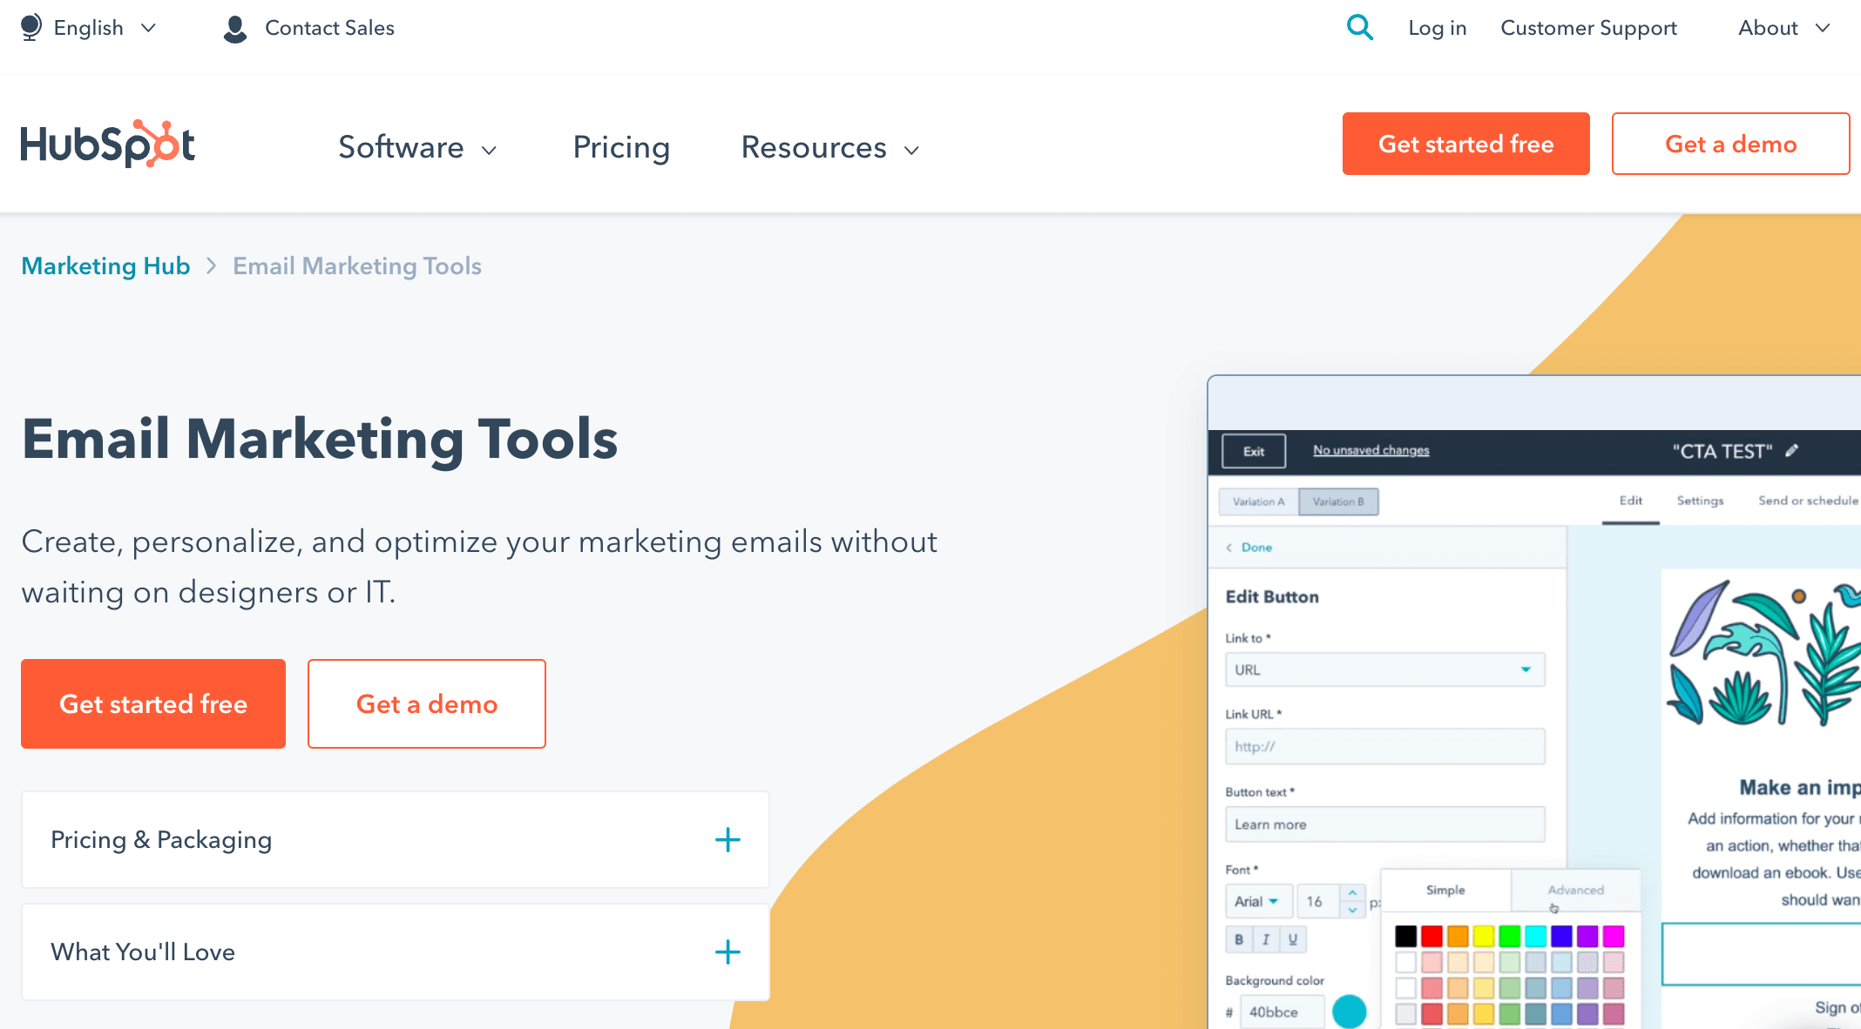The image size is (1861, 1029).
Task: Expand the Software navigation menu
Action: pyautogui.click(x=417, y=147)
